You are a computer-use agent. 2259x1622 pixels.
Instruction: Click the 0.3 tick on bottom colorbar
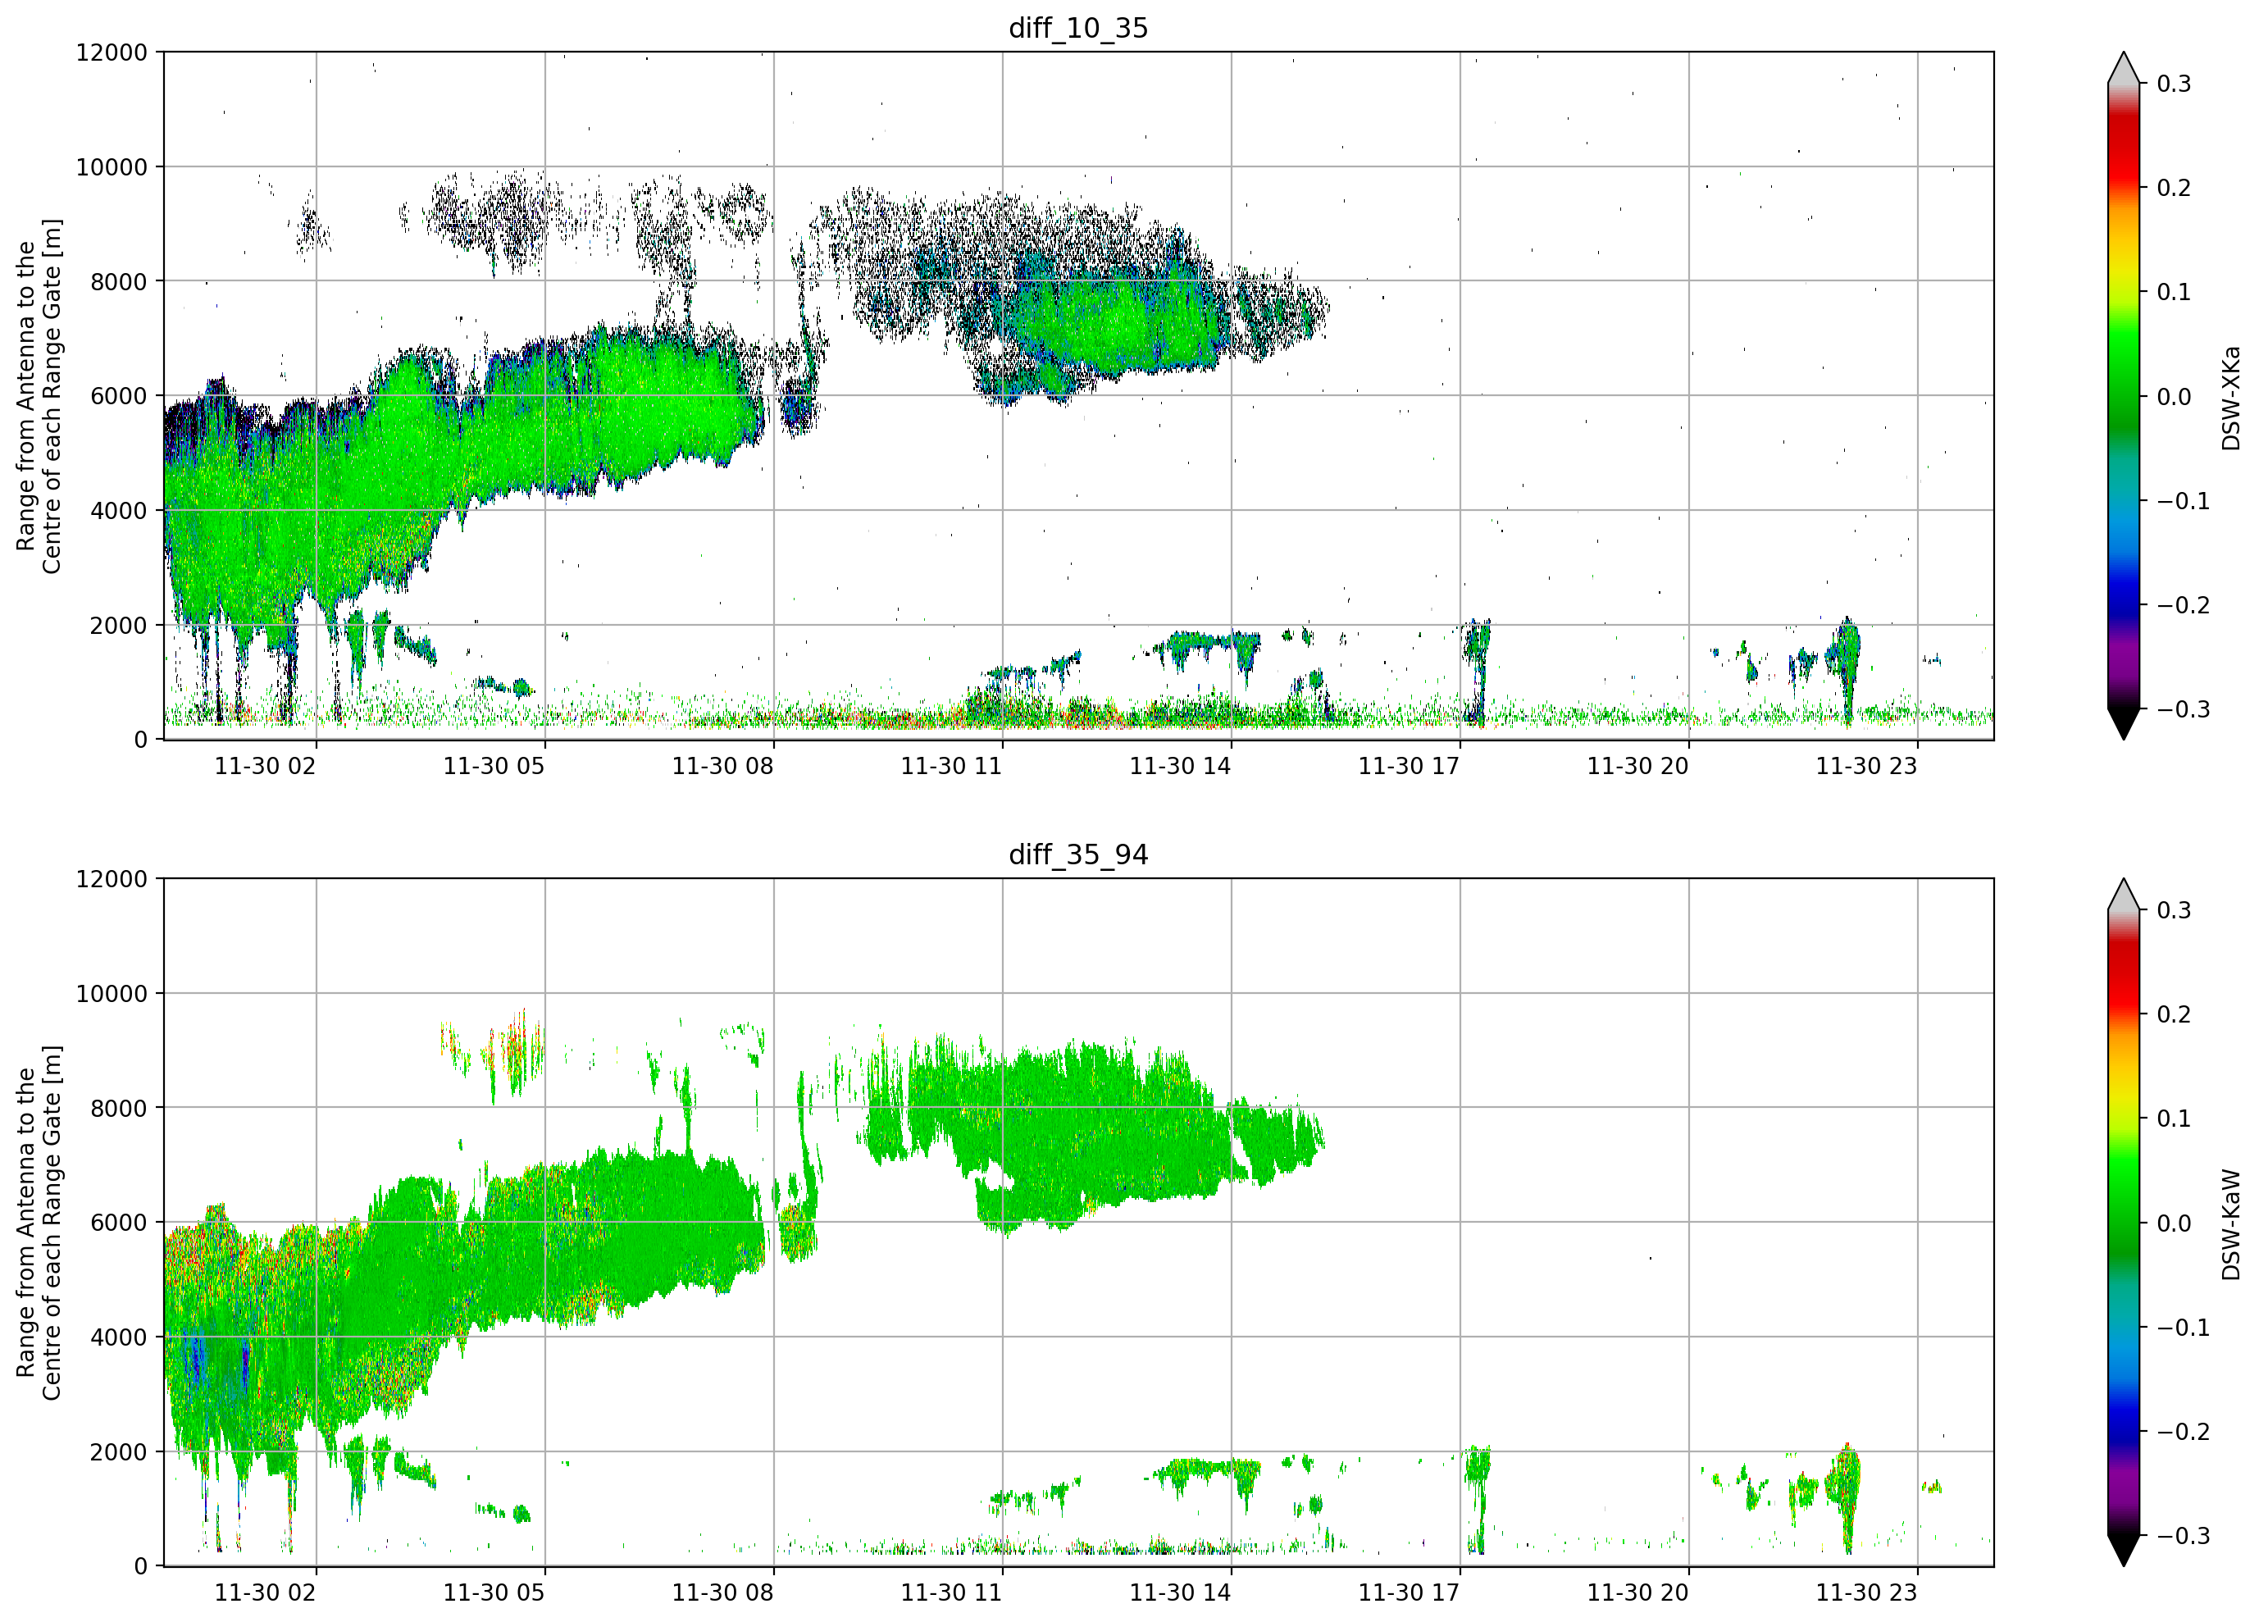2175,910
